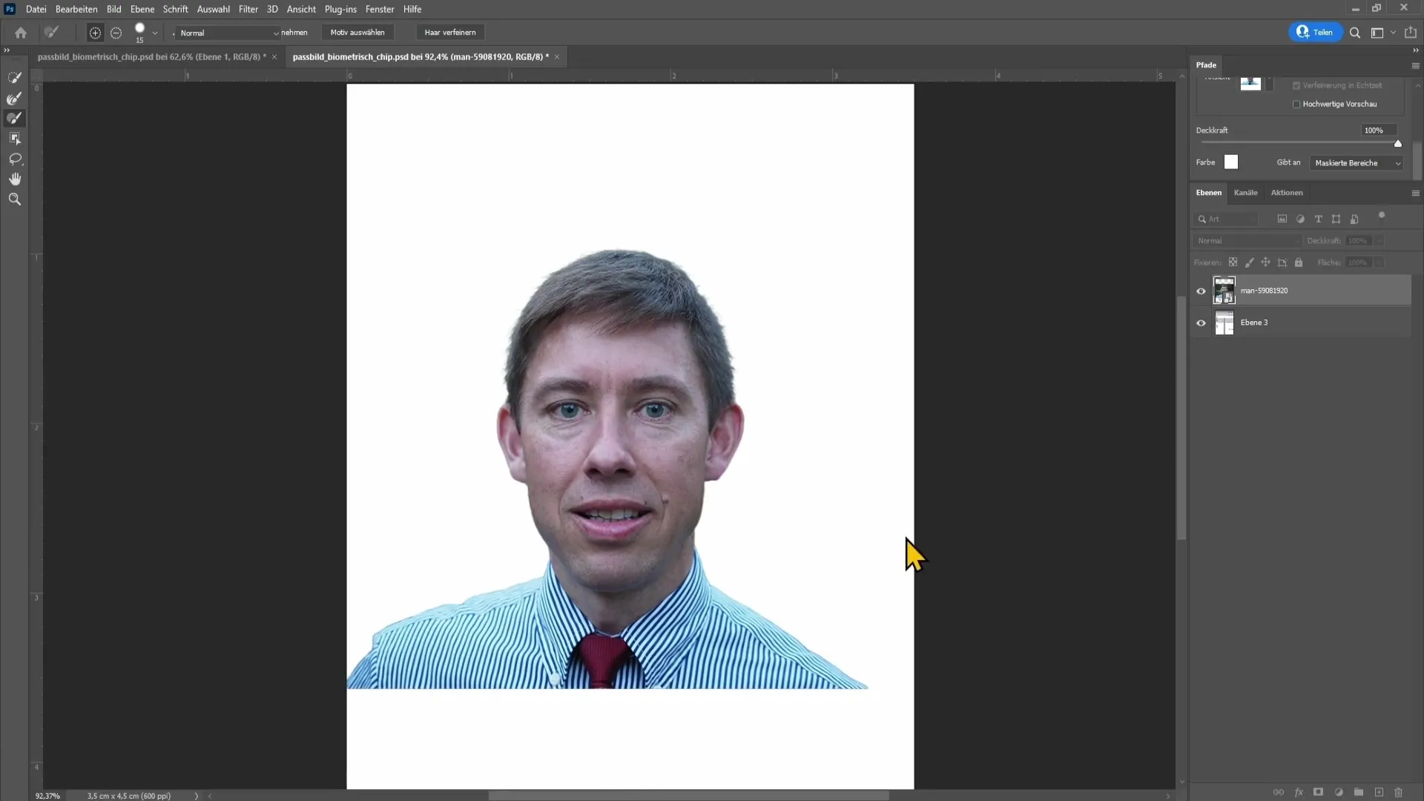Select the Lasso tool
Screen dimensions: 1424x801
pos(14,159)
